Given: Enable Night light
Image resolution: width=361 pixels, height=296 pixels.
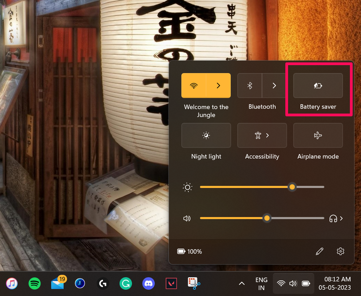Looking at the screenshot, I should [x=206, y=136].
